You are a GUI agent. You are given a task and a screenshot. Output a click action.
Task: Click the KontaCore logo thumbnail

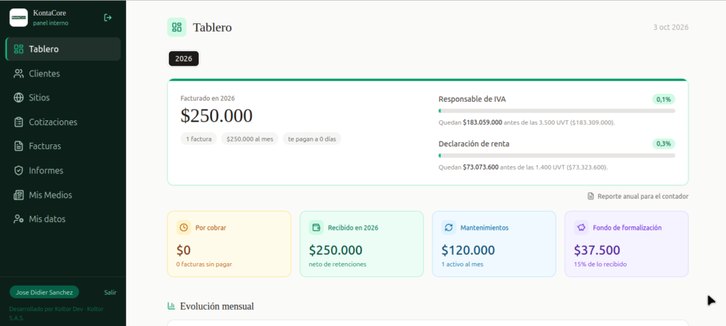(18, 18)
